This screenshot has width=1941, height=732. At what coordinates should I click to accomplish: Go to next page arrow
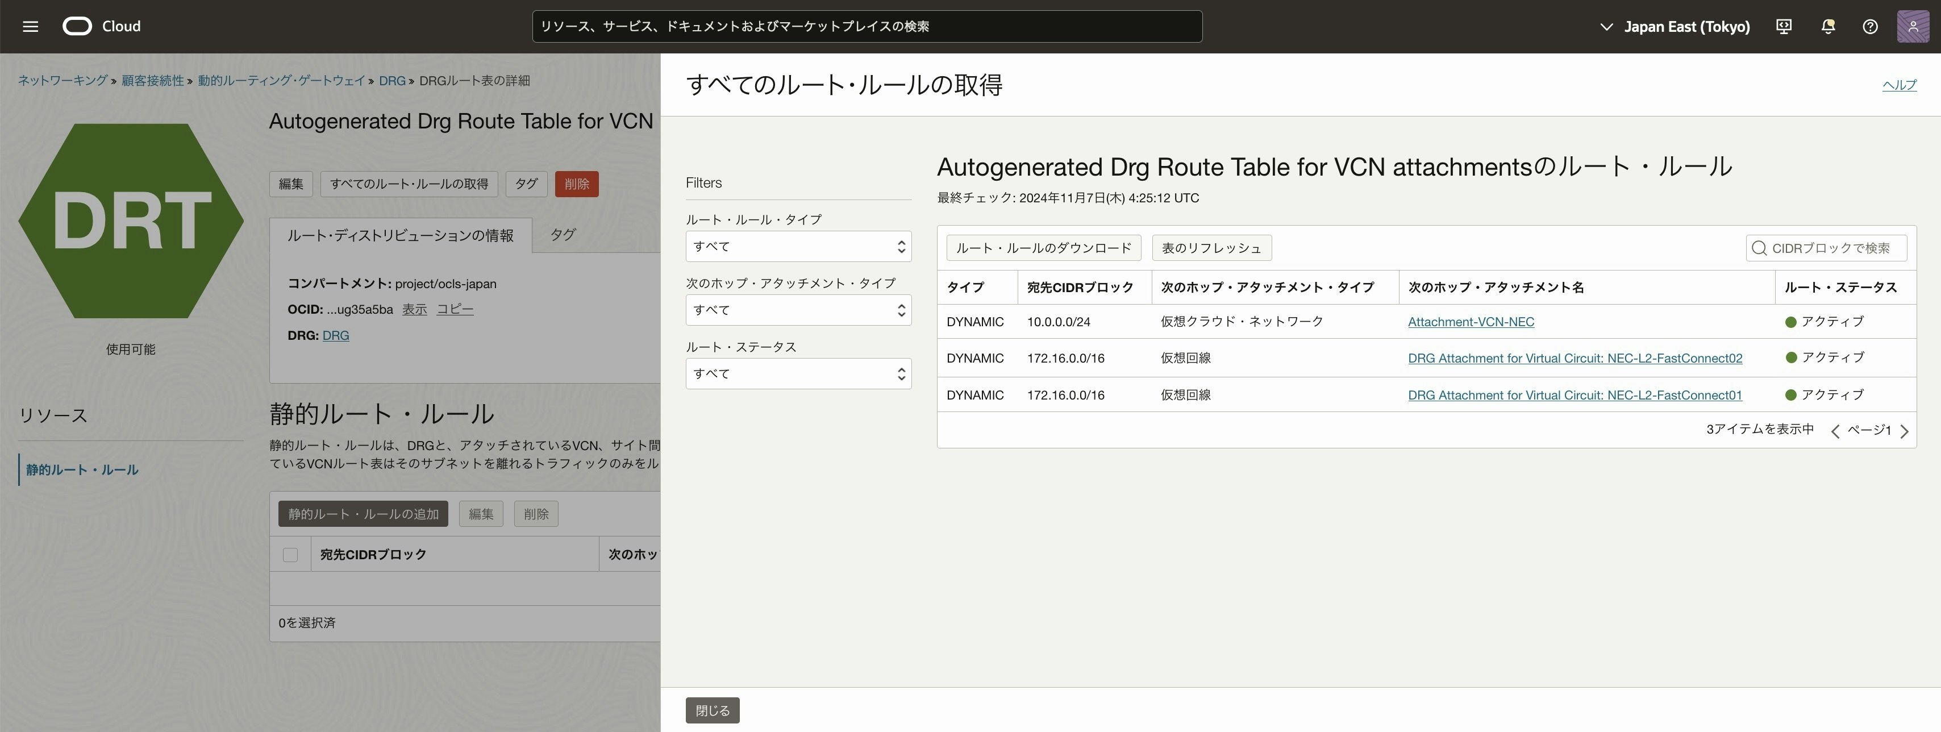pos(1905,431)
